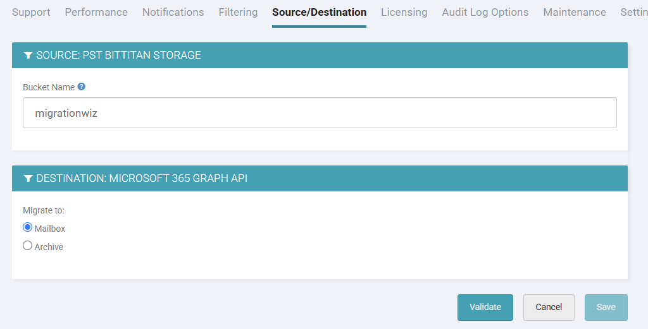Go to the Maintenance tab
648x329 pixels.
[575, 13]
